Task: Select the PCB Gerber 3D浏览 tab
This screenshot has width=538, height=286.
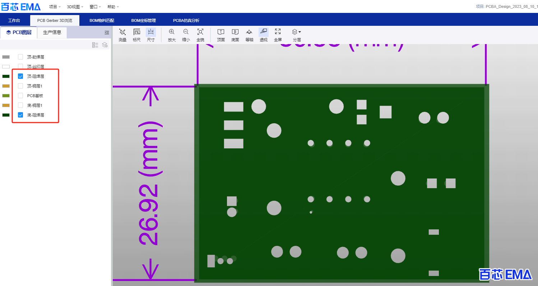Action: pos(55,20)
